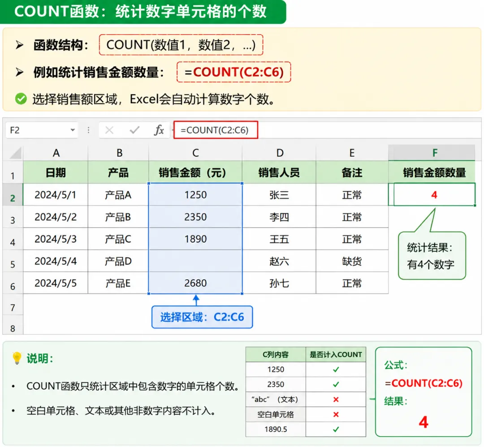The width and height of the screenshot is (484, 447).
Task: Click header cell 产品
Action: 118,172
